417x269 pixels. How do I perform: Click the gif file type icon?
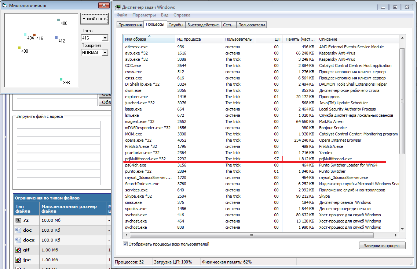(x=18, y=250)
